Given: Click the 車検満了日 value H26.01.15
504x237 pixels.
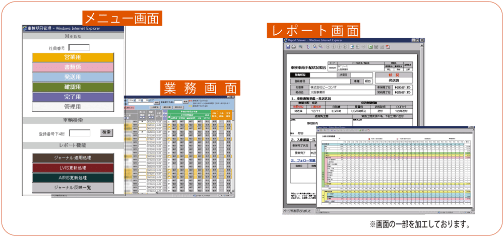Looking at the screenshot, I should pyautogui.click(x=403, y=88).
